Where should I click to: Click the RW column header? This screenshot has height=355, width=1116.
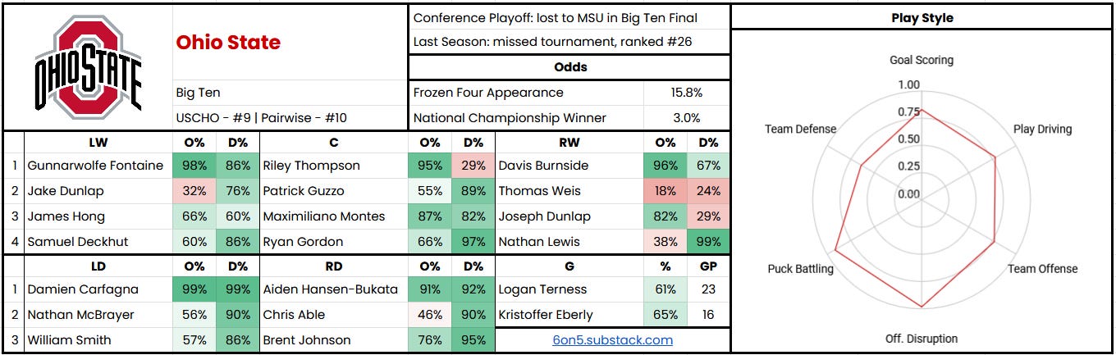click(569, 142)
